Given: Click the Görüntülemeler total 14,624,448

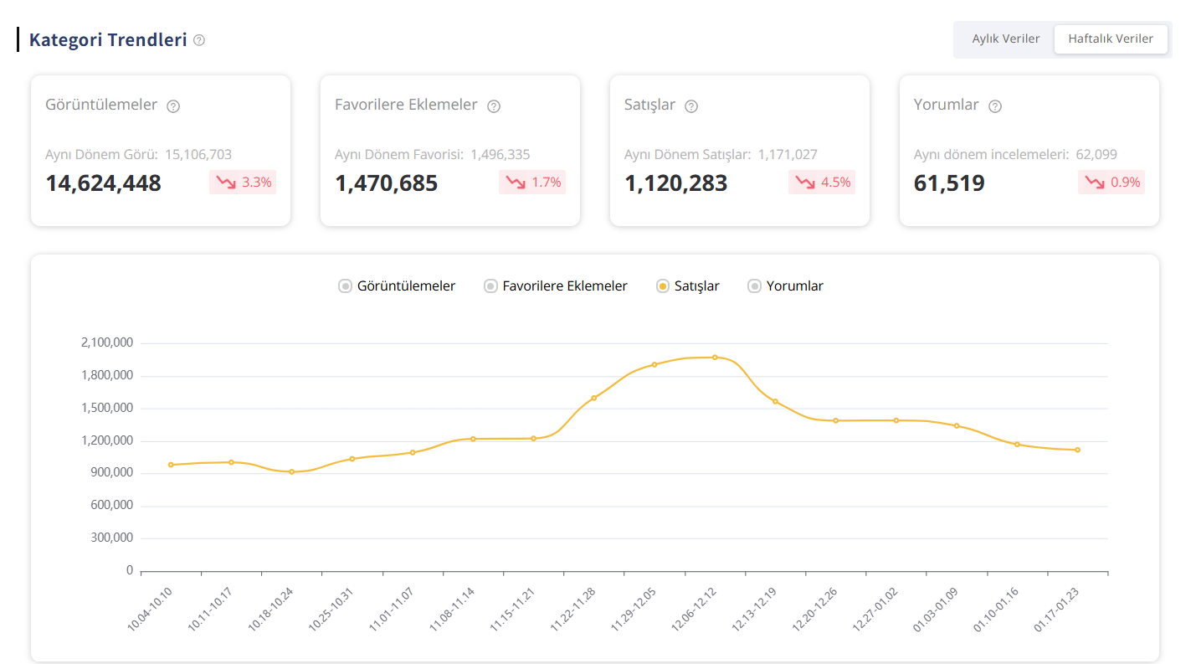Looking at the screenshot, I should click(x=103, y=183).
